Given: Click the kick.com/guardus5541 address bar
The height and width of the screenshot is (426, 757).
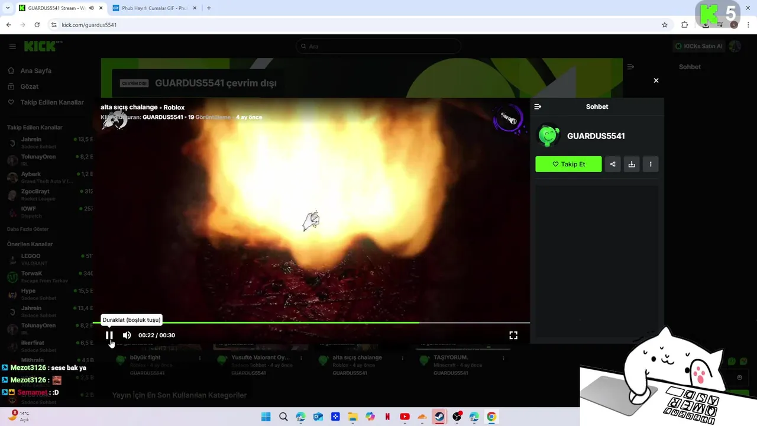Looking at the screenshot, I should [x=355, y=25].
